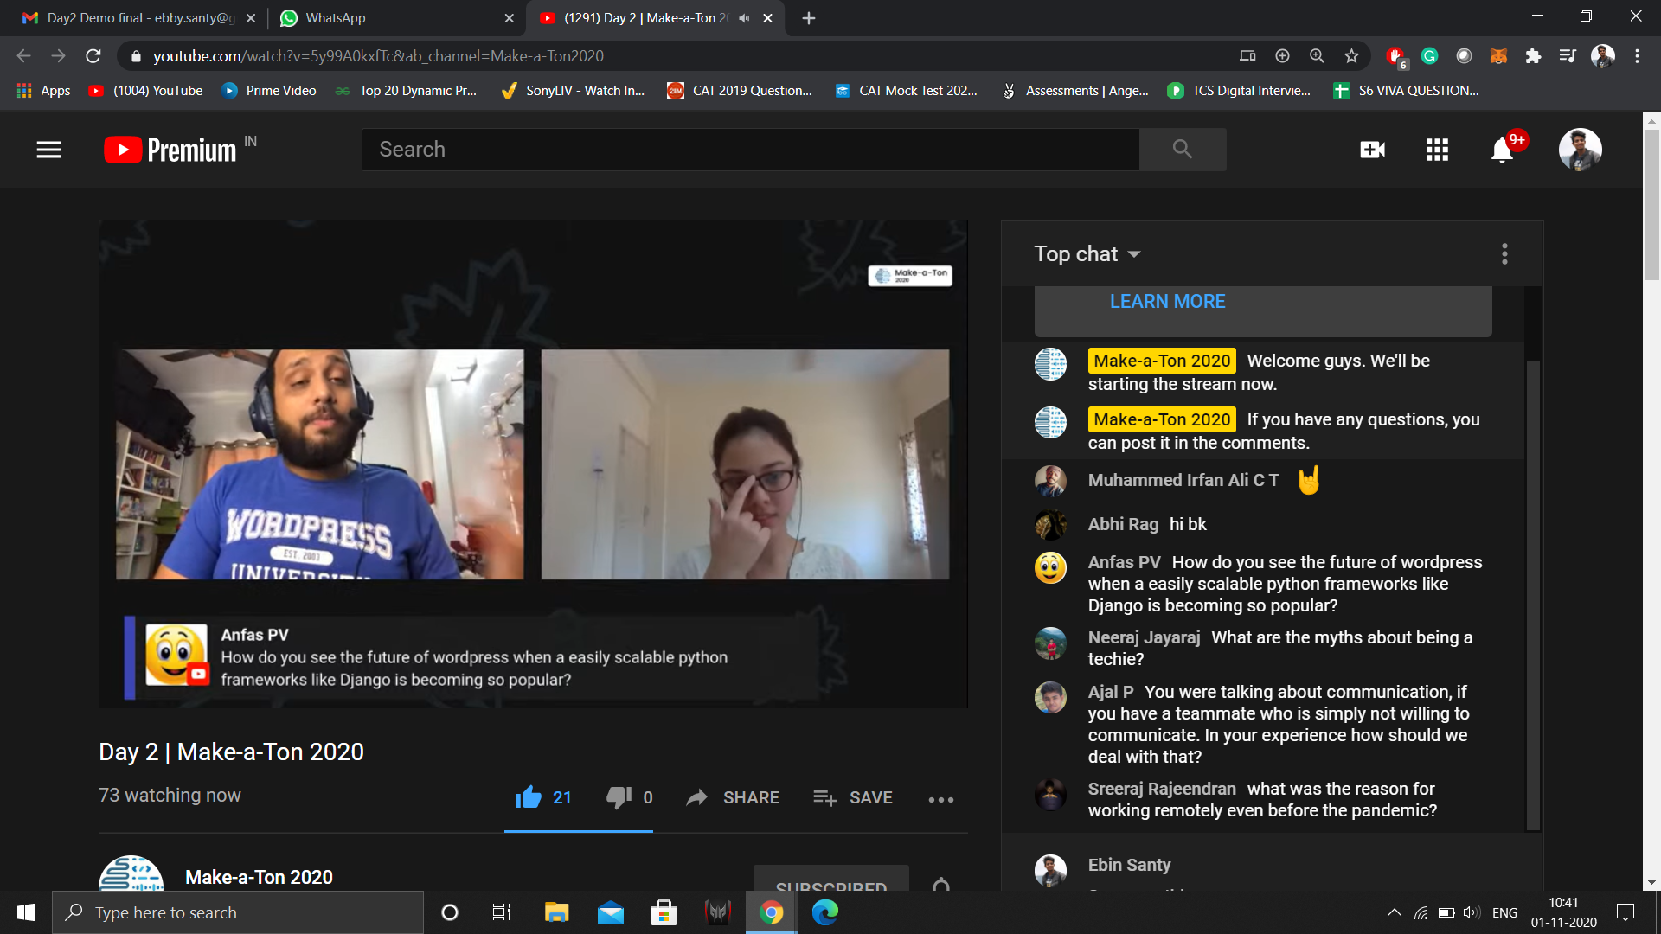
Task: Open the YouTube apps grid
Action: pos(1437,150)
